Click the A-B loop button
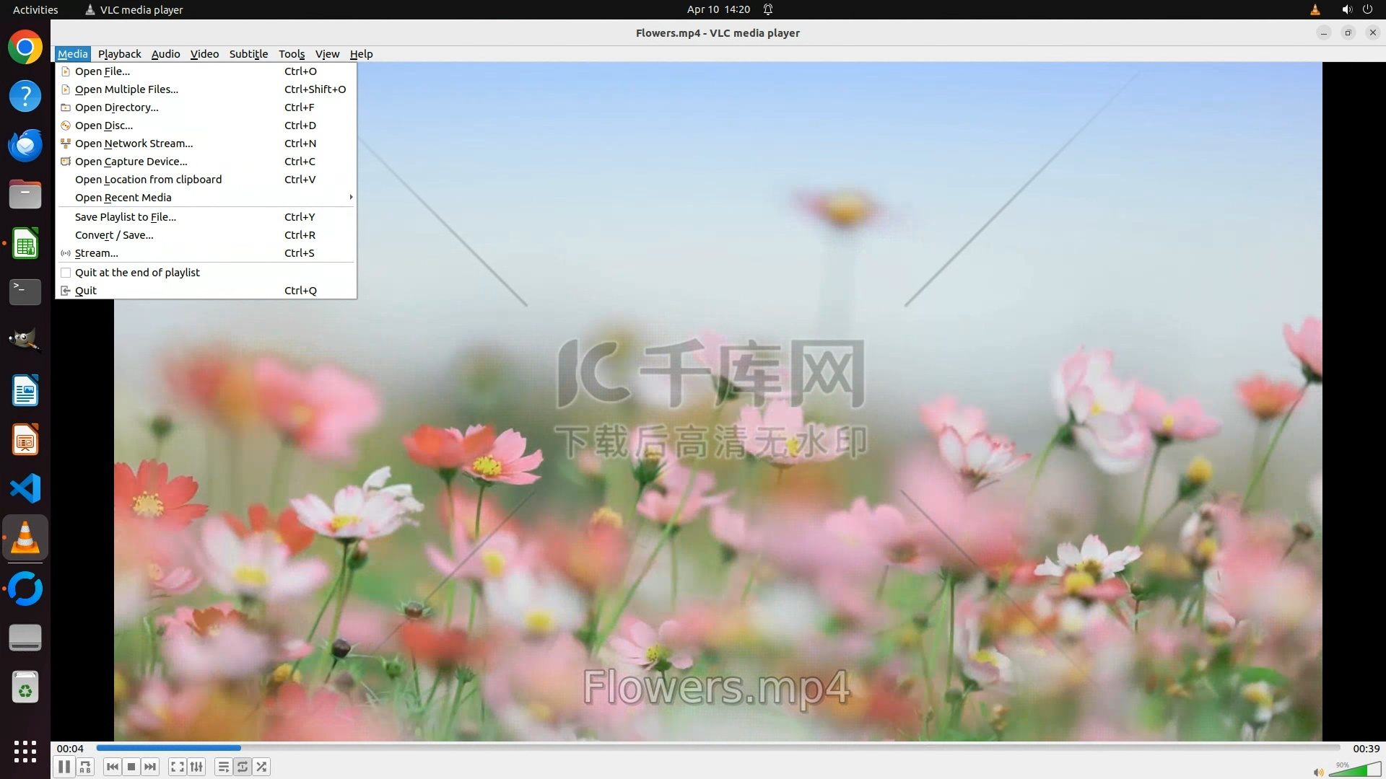Image resolution: width=1386 pixels, height=779 pixels. tap(85, 767)
